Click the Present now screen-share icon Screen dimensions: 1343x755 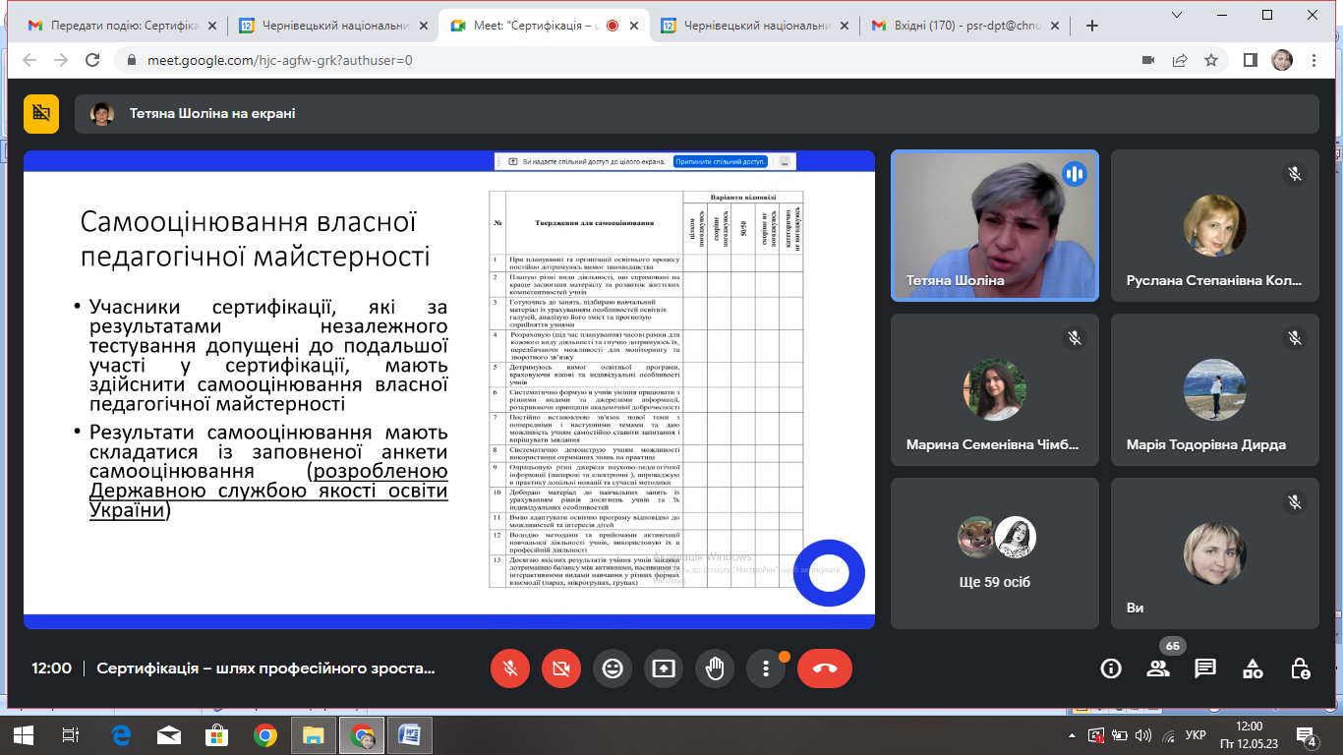point(664,668)
